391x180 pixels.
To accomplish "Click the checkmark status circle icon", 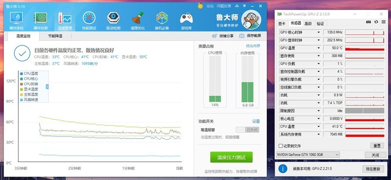I will coord(22,53).
